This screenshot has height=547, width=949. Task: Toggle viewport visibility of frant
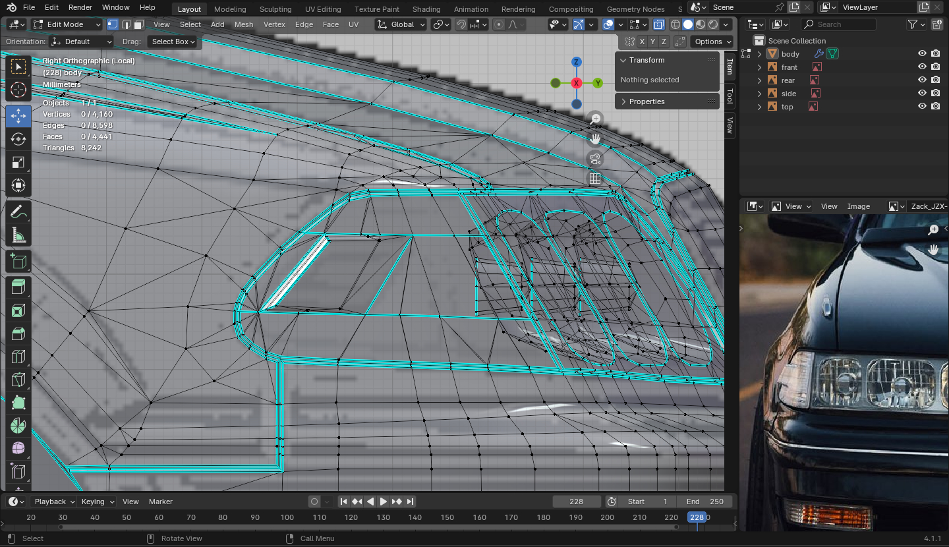(923, 67)
